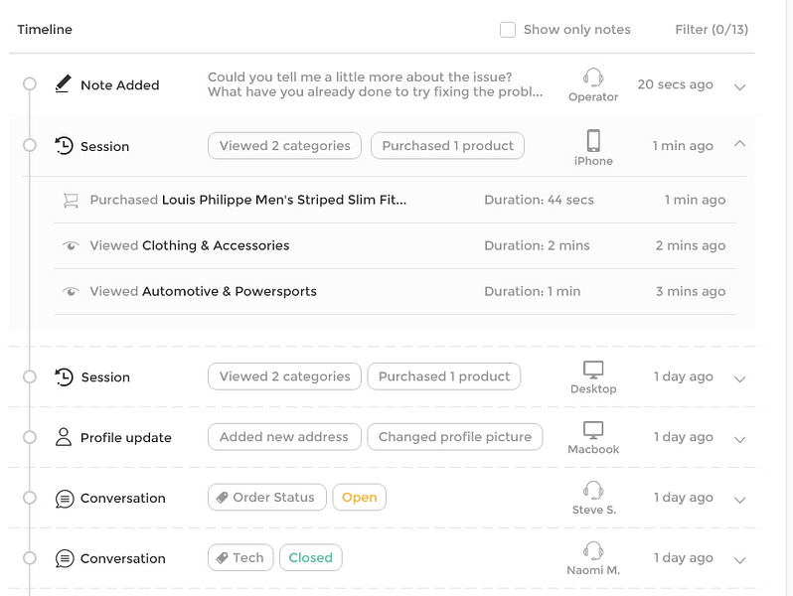Expand the Profile update entry chevron

click(x=739, y=439)
